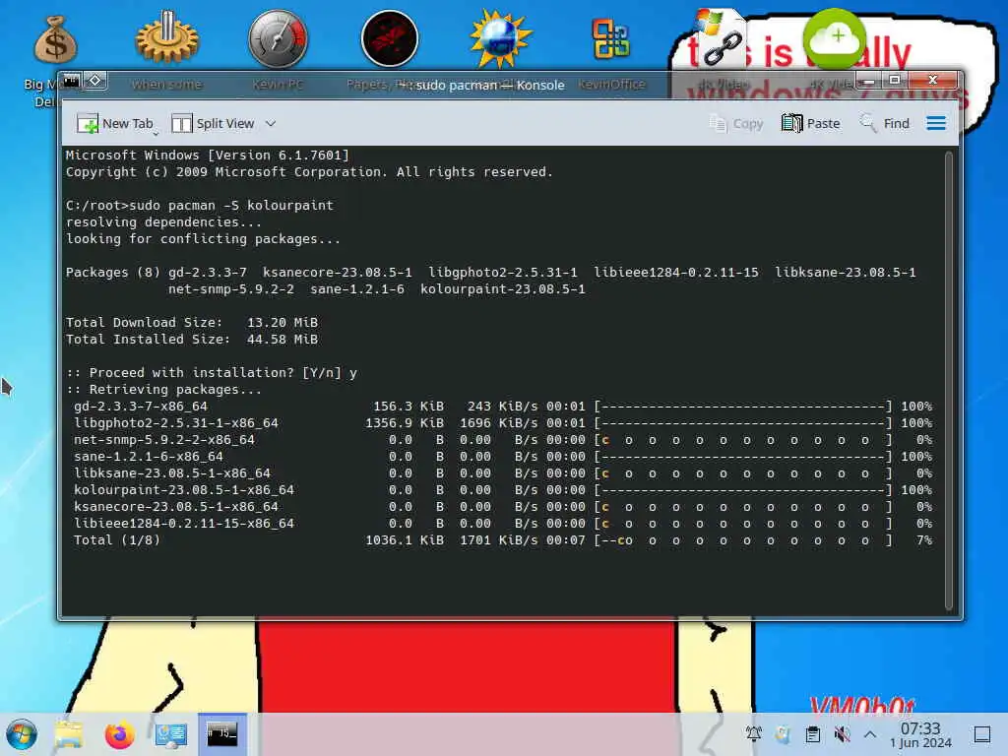Select the sun and globe desktop icon
1008x756 pixels.
pyautogui.click(x=500, y=38)
